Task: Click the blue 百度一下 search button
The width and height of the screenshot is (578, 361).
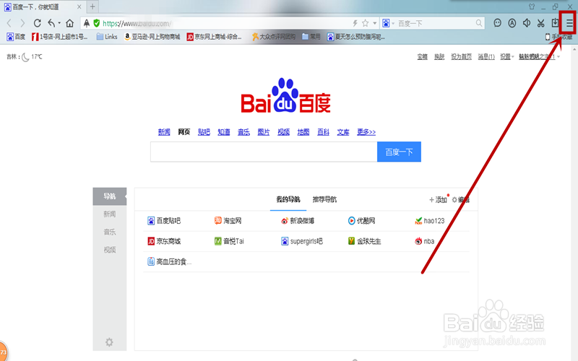Action: pyautogui.click(x=399, y=152)
